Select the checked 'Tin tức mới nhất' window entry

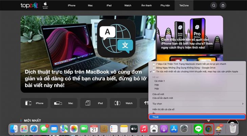pyautogui.click(x=197, y=72)
